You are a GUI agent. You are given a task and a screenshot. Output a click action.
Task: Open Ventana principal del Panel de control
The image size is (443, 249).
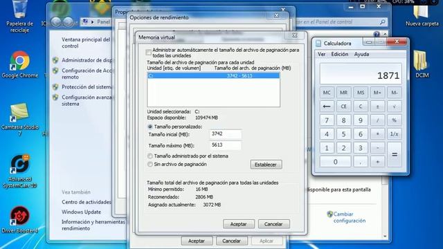86,43
